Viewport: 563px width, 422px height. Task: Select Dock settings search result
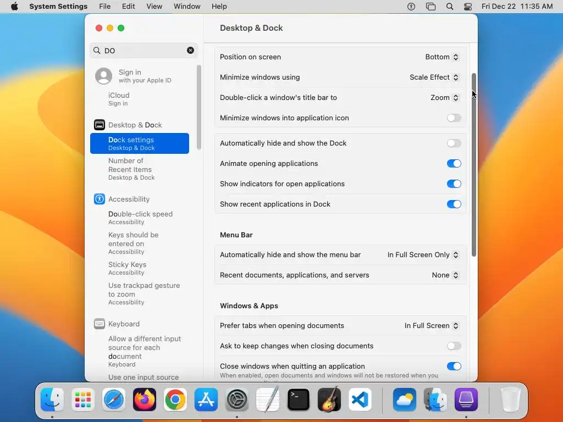pyautogui.click(x=140, y=143)
